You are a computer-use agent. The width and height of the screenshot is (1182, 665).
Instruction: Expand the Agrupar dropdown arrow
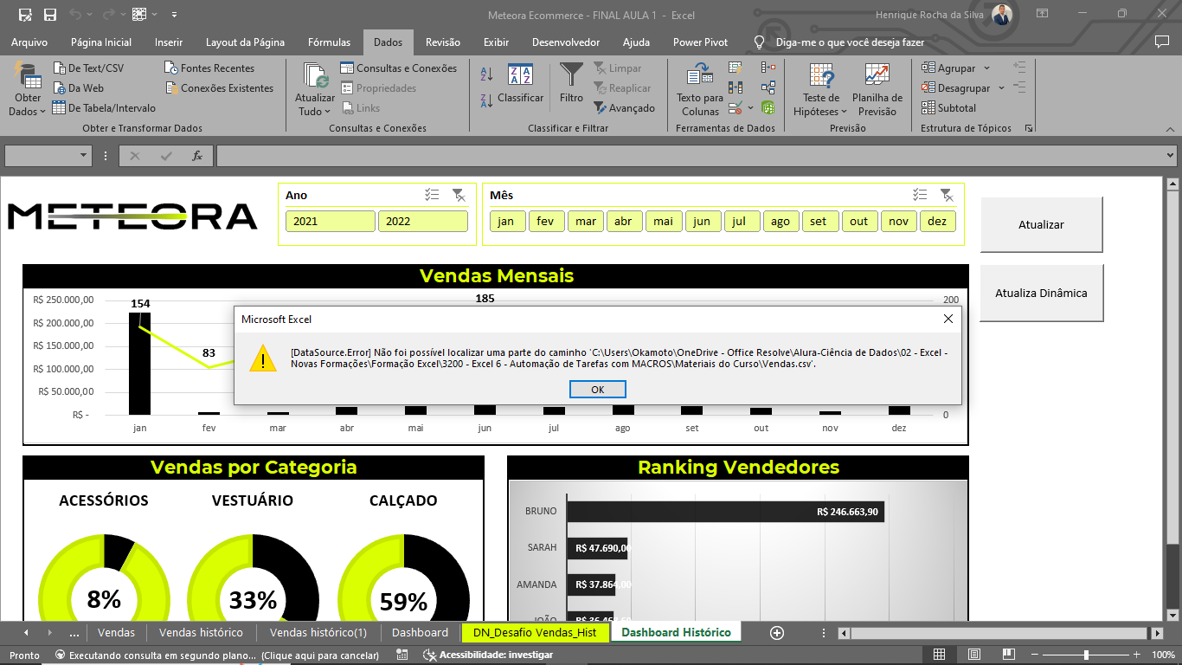[x=986, y=68]
